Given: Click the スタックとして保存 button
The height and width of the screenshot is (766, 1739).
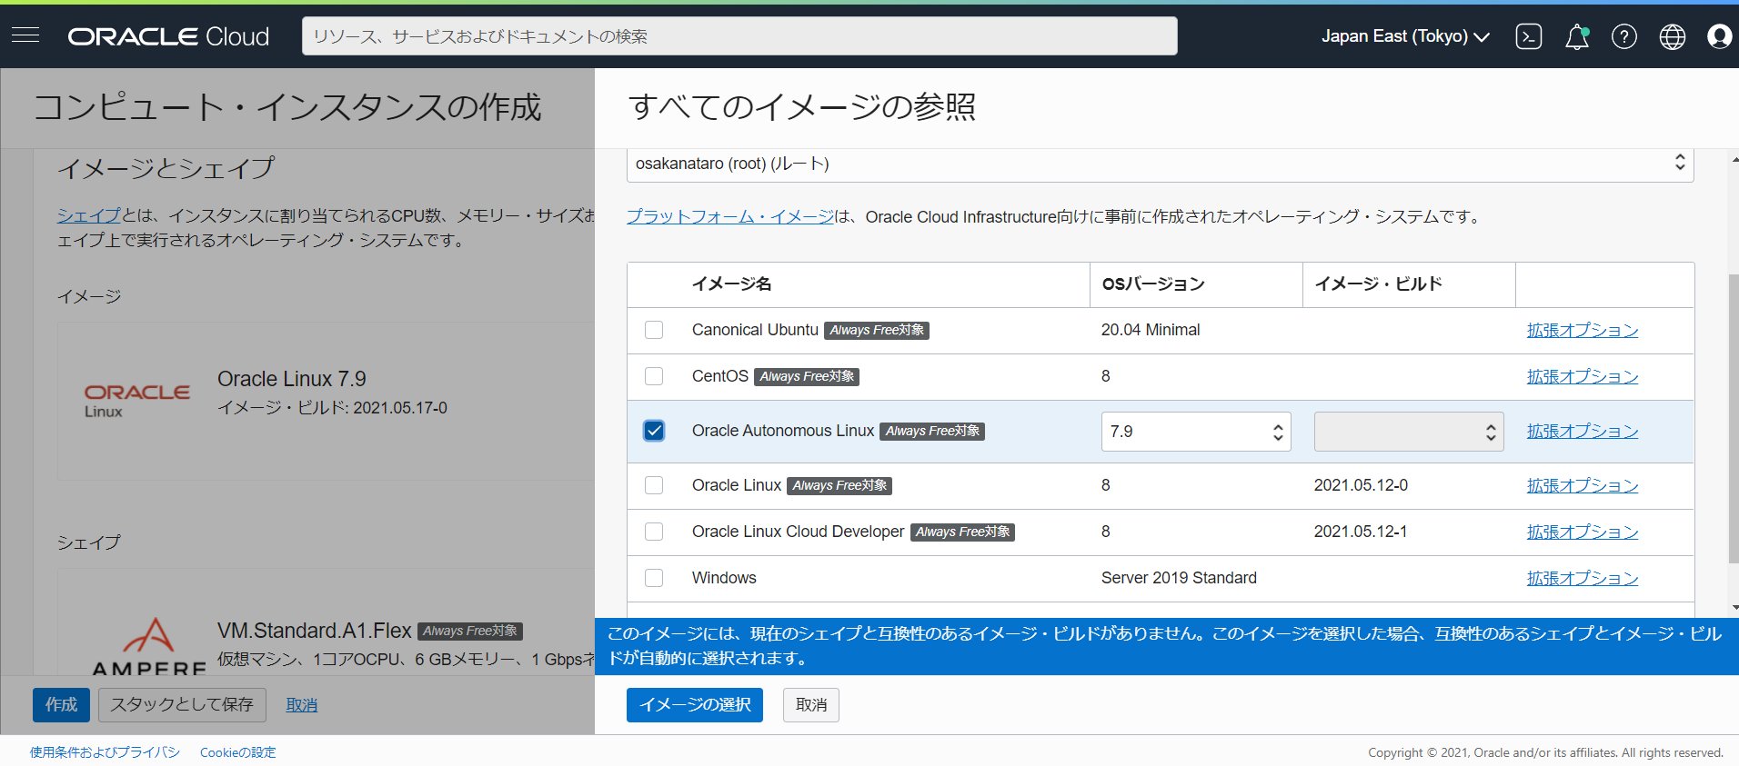Looking at the screenshot, I should click(182, 705).
